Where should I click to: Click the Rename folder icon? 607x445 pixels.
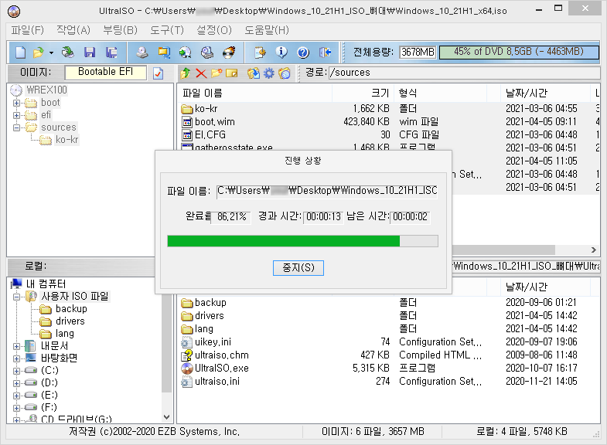coord(232,73)
